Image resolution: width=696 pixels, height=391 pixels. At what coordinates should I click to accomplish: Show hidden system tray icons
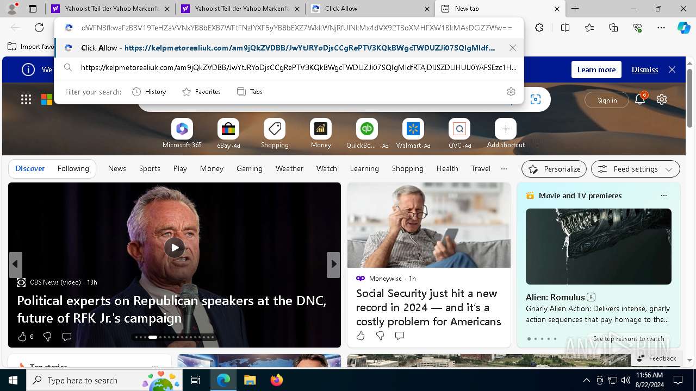pos(586,380)
